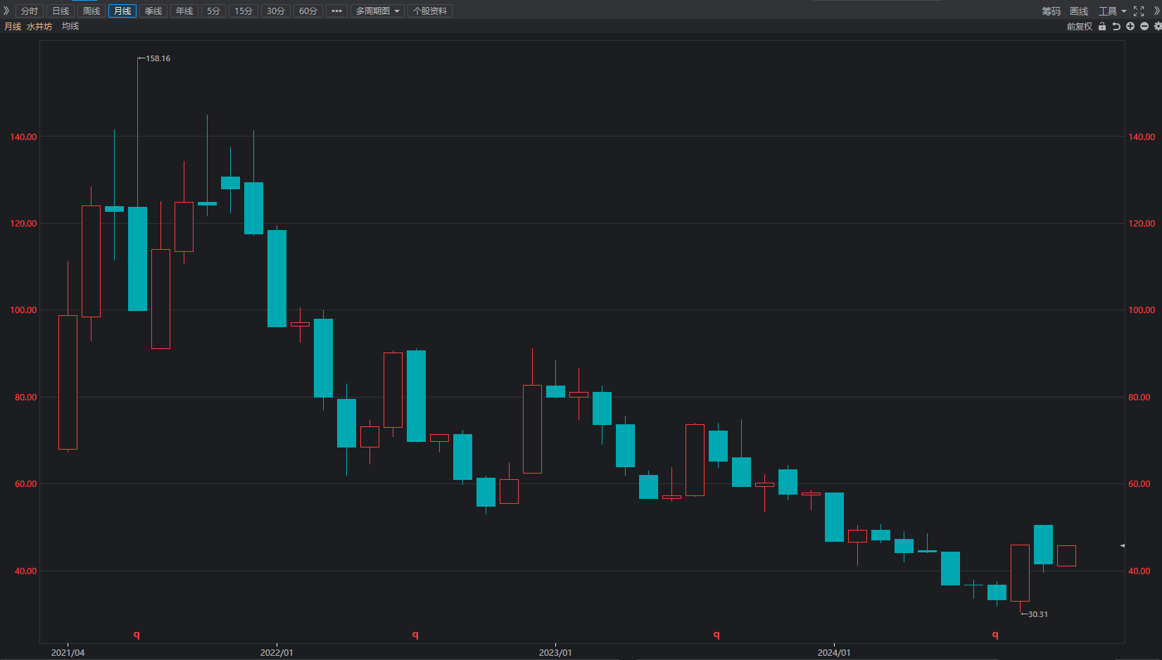Enter fullscreen with the expand-arrows icon
The height and width of the screenshot is (660, 1162).
point(1139,11)
